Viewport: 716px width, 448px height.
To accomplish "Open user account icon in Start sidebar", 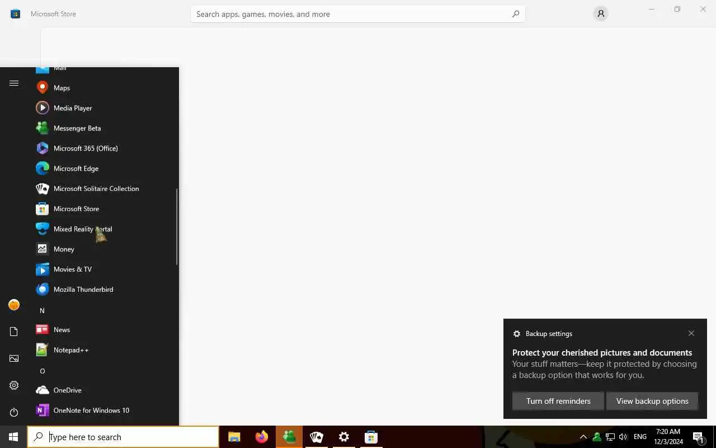I will pos(14,305).
